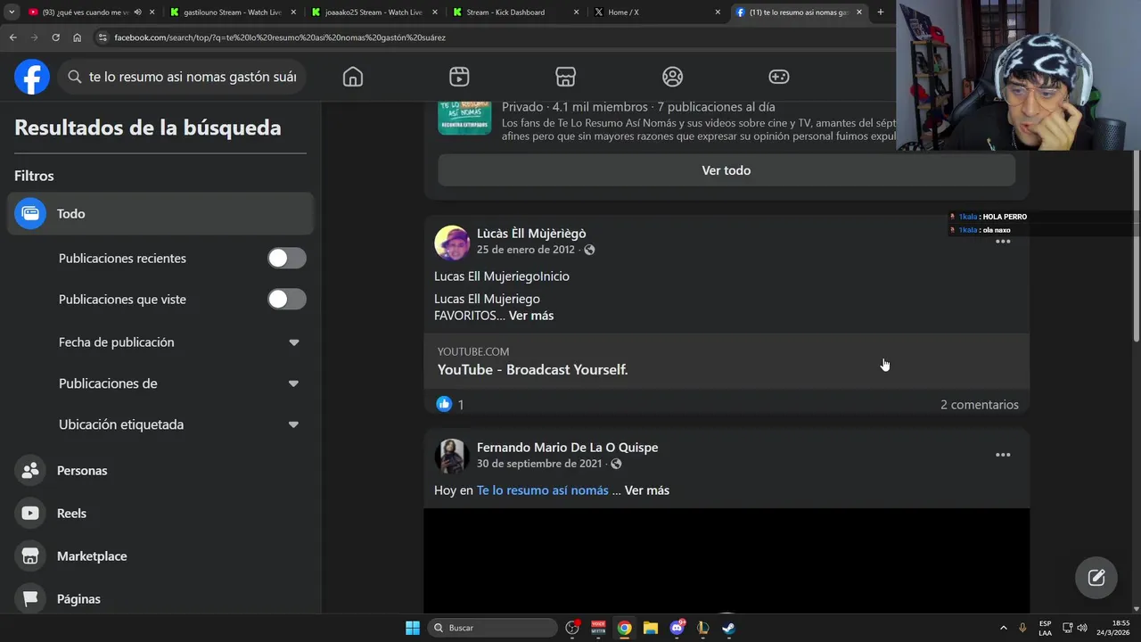Expand Lucas post with Ver más

(x=531, y=316)
